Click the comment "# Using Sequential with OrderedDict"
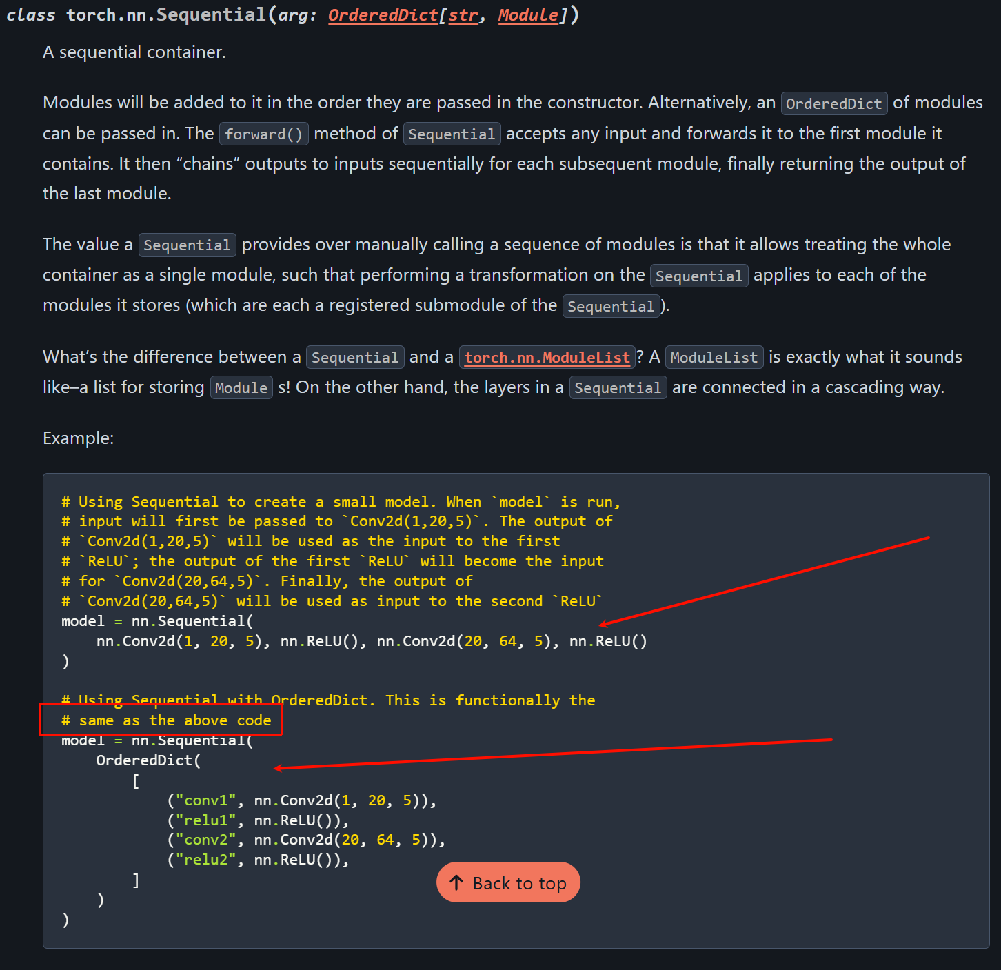The image size is (1001, 970). click(x=328, y=700)
